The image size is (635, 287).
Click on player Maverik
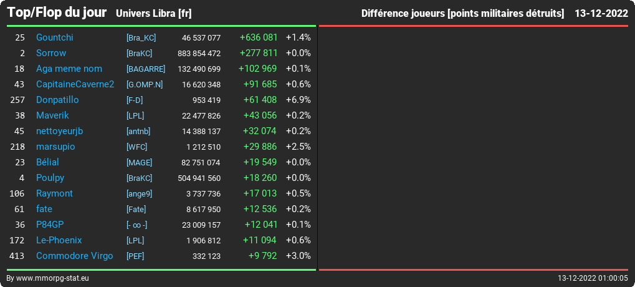click(52, 115)
